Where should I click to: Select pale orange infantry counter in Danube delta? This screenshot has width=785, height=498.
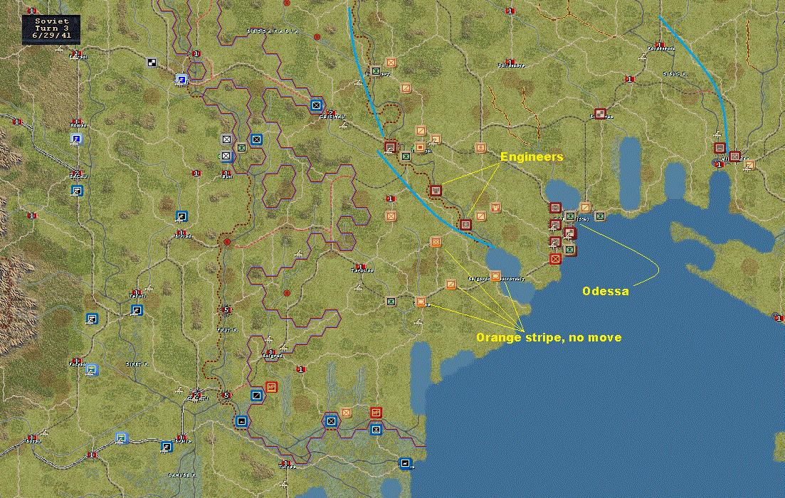coord(346,413)
